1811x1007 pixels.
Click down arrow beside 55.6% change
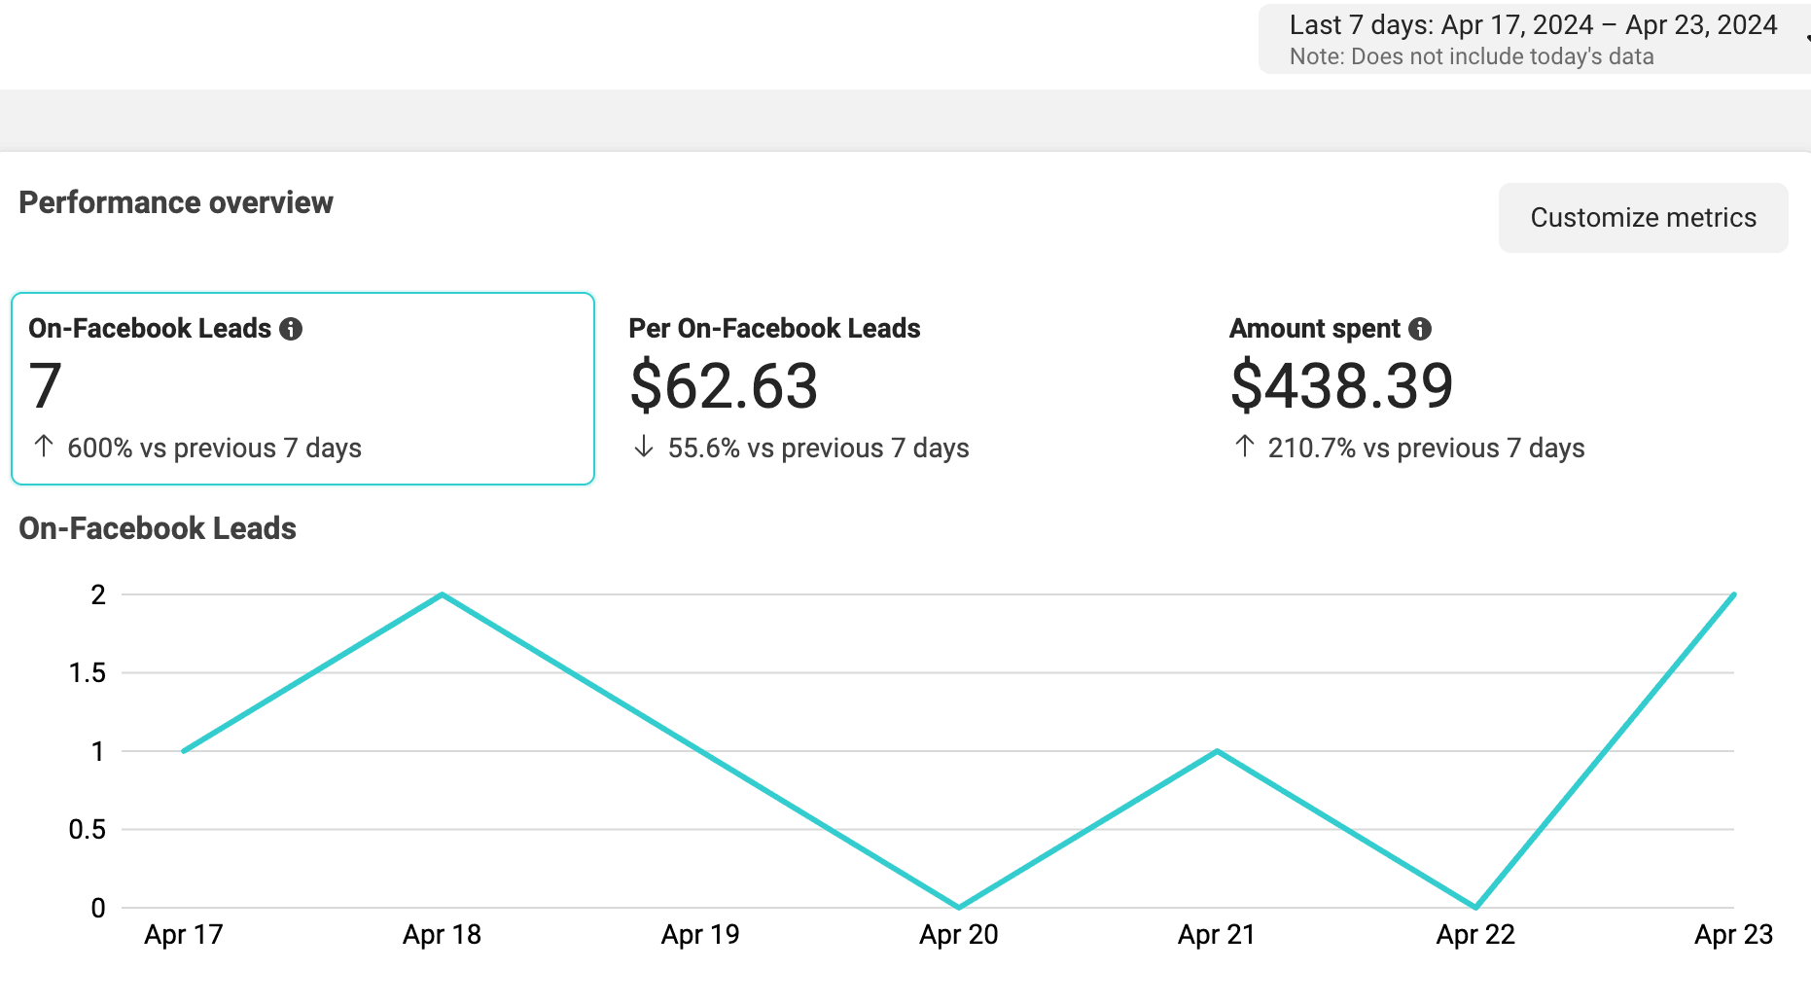click(643, 447)
